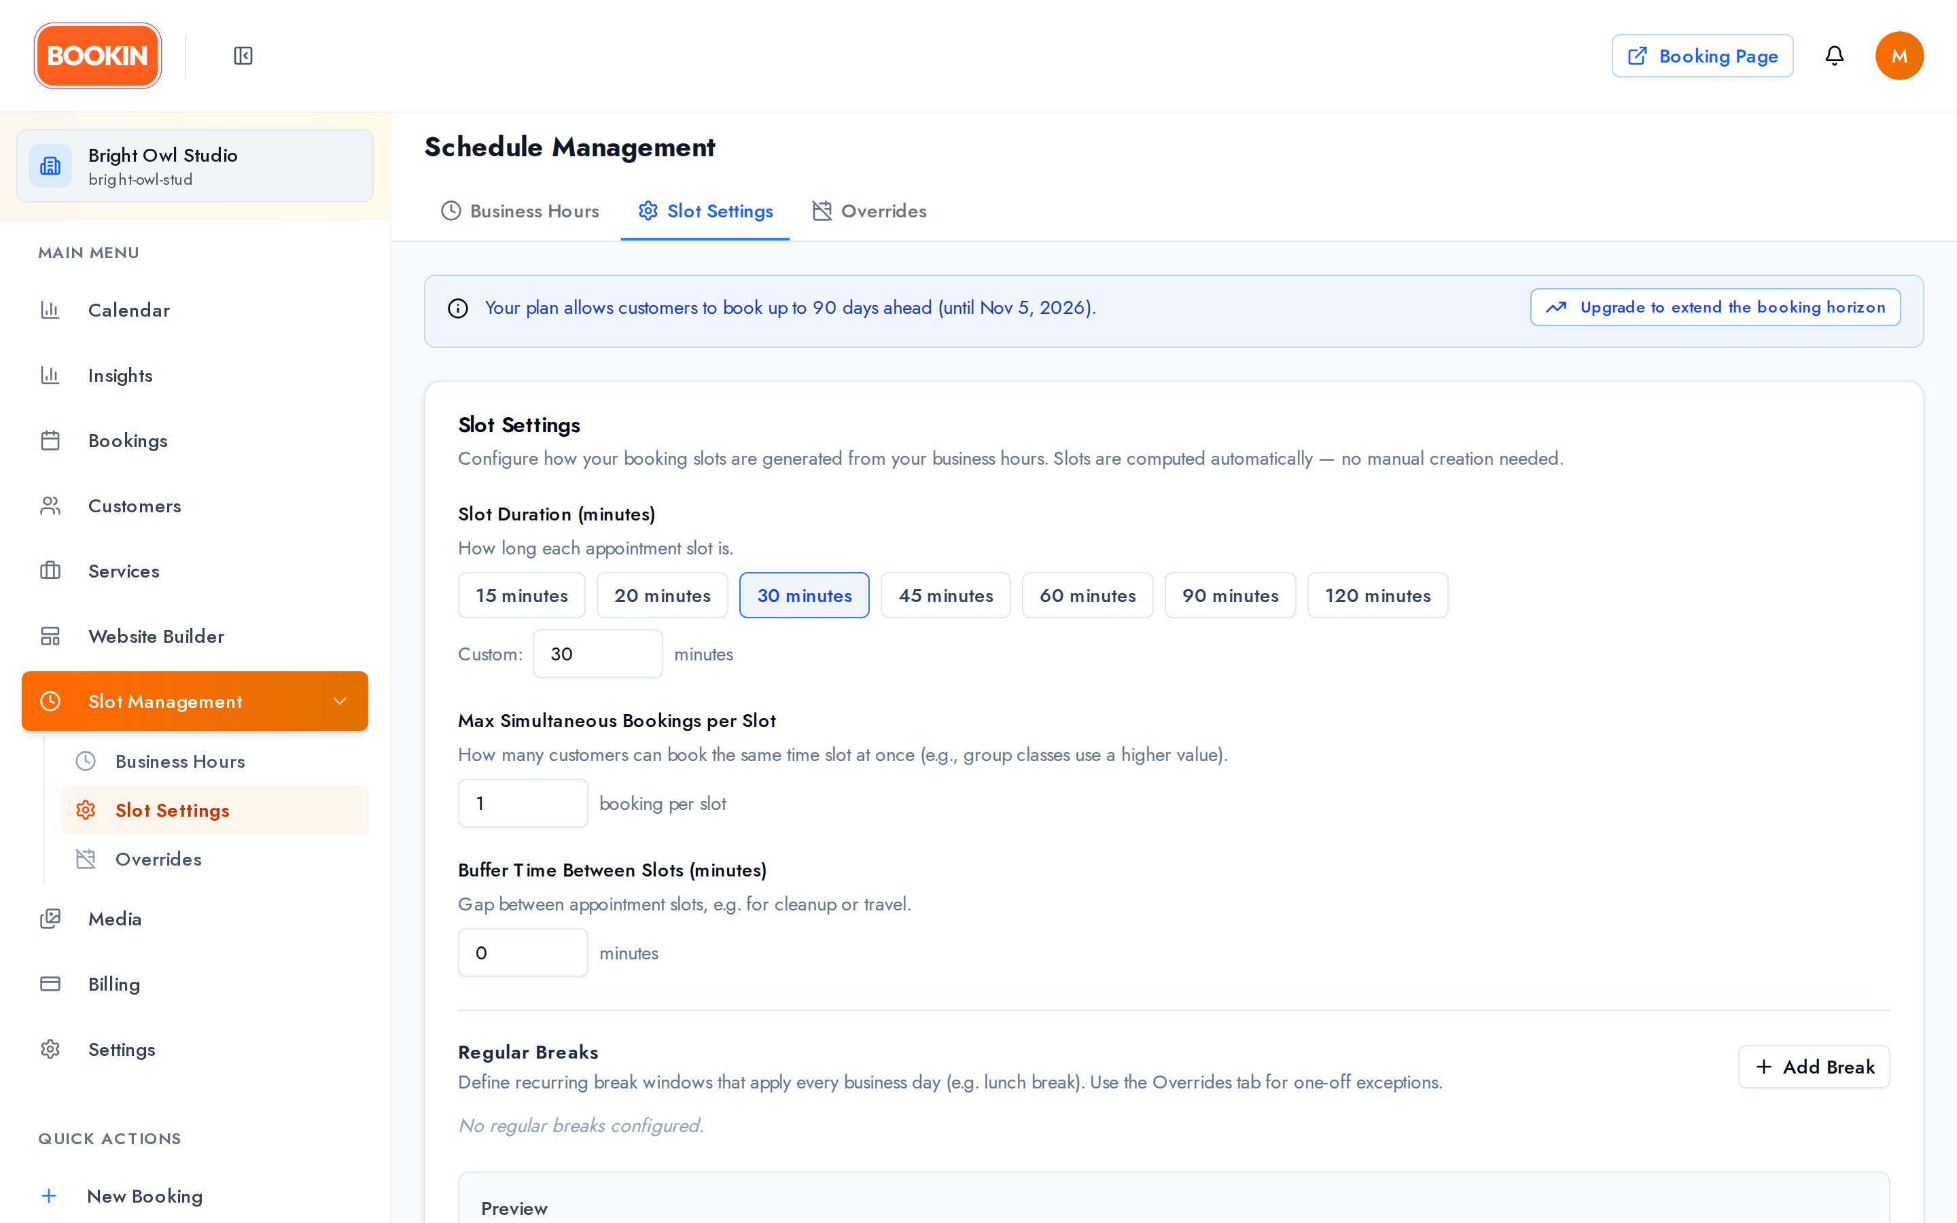Click the sidebar Slot Settings gear icon
1957x1223 pixels.
click(86, 811)
